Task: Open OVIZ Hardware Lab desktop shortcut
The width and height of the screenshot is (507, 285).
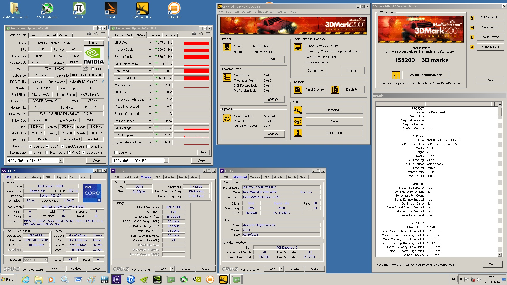Action: pos(15,11)
